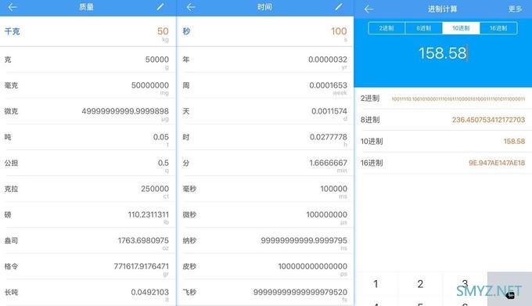
Task: Tap the 纳秒 row value
Action: 304,240
